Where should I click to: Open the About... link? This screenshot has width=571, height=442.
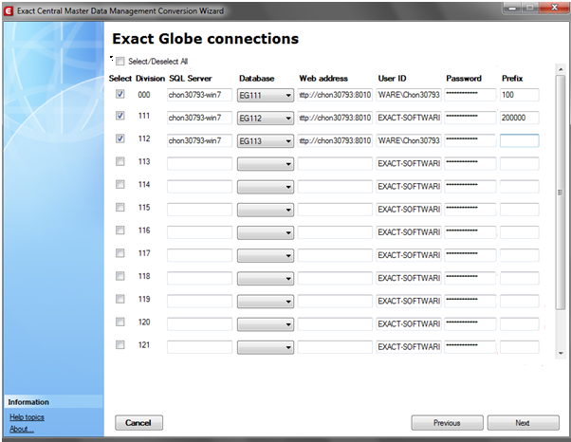pyautogui.click(x=22, y=429)
